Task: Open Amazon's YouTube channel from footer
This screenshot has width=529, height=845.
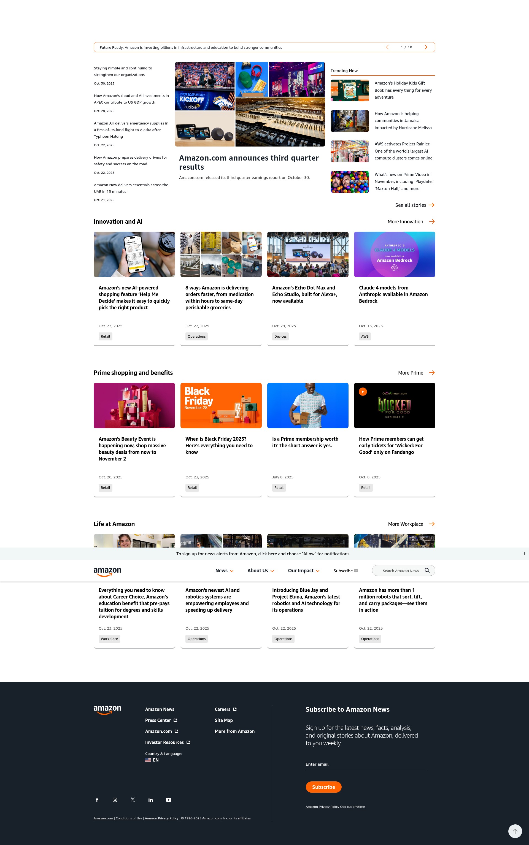Action: point(169,800)
